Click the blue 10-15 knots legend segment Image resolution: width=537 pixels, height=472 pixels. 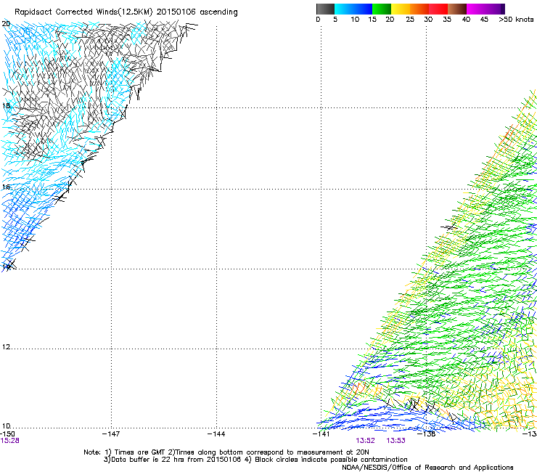click(x=362, y=9)
